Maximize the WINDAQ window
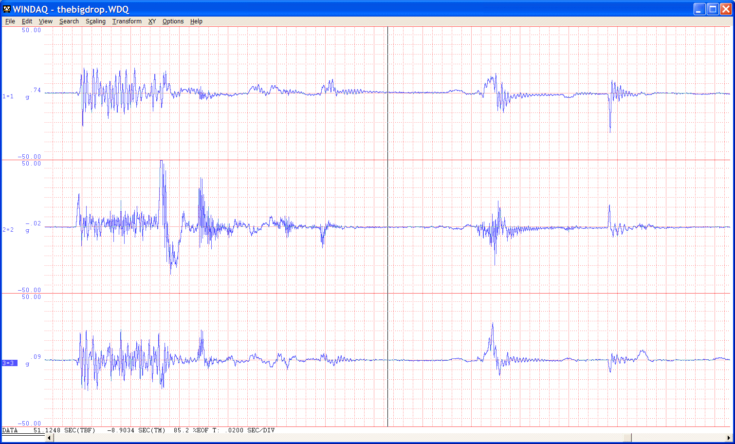 (713, 9)
